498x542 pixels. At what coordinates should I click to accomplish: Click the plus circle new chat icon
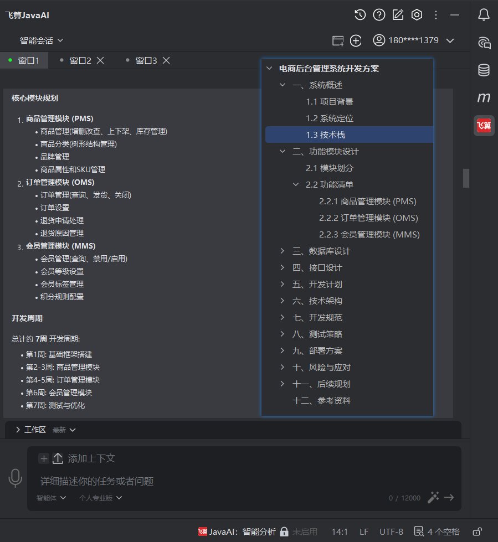pyautogui.click(x=356, y=40)
